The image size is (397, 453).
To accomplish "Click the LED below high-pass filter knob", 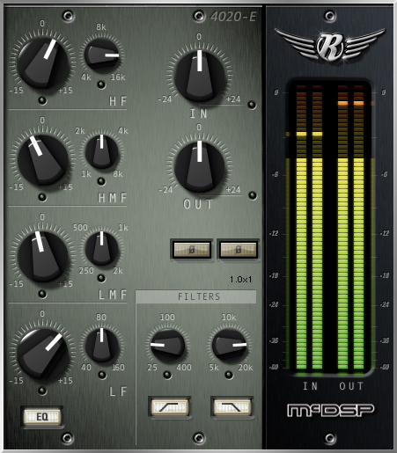I will coord(167,375).
